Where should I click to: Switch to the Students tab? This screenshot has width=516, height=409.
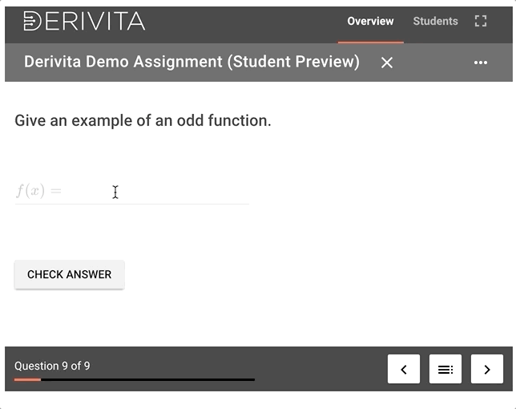pos(435,22)
